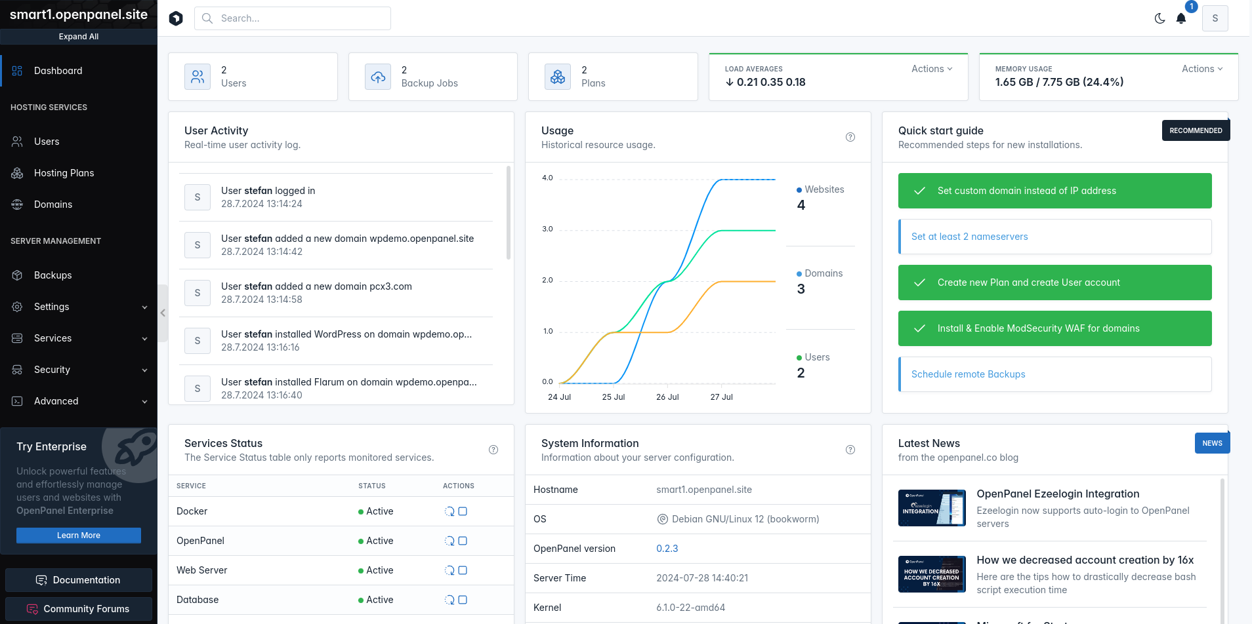Restart the Database service icon
This screenshot has height=624, width=1252.
click(x=449, y=600)
